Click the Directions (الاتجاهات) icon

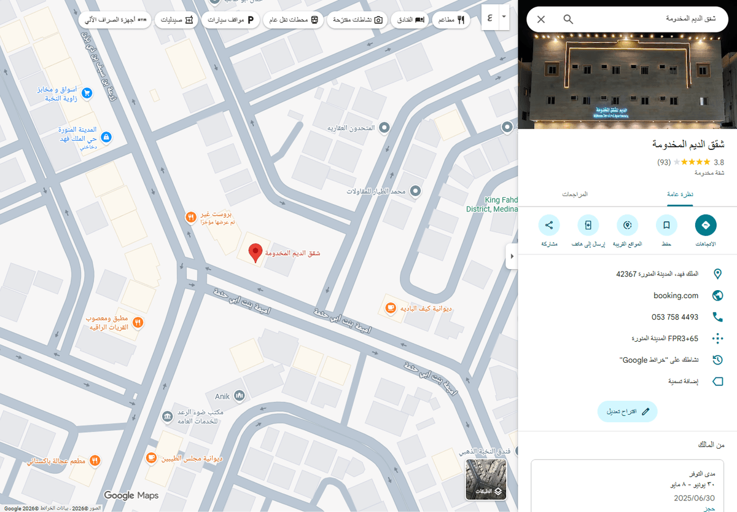pyautogui.click(x=705, y=226)
